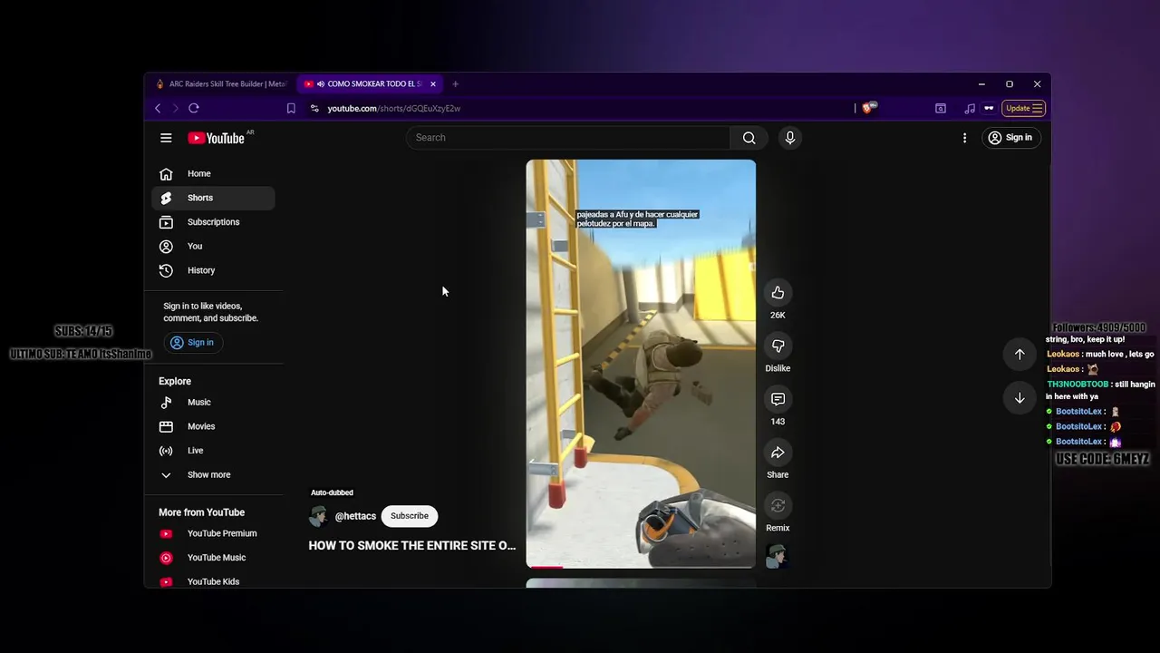Click the Auto-dubbed label
The image size is (1160, 653).
332,492
